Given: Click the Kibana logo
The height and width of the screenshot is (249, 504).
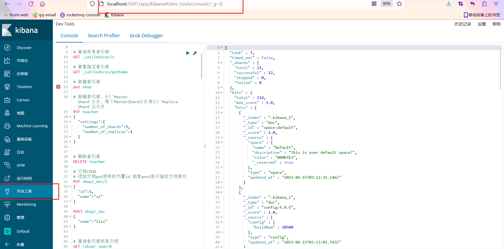Looking at the screenshot, I should point(20,30).
